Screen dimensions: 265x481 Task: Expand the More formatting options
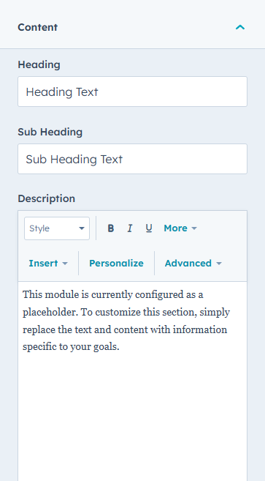coord(180,228)
